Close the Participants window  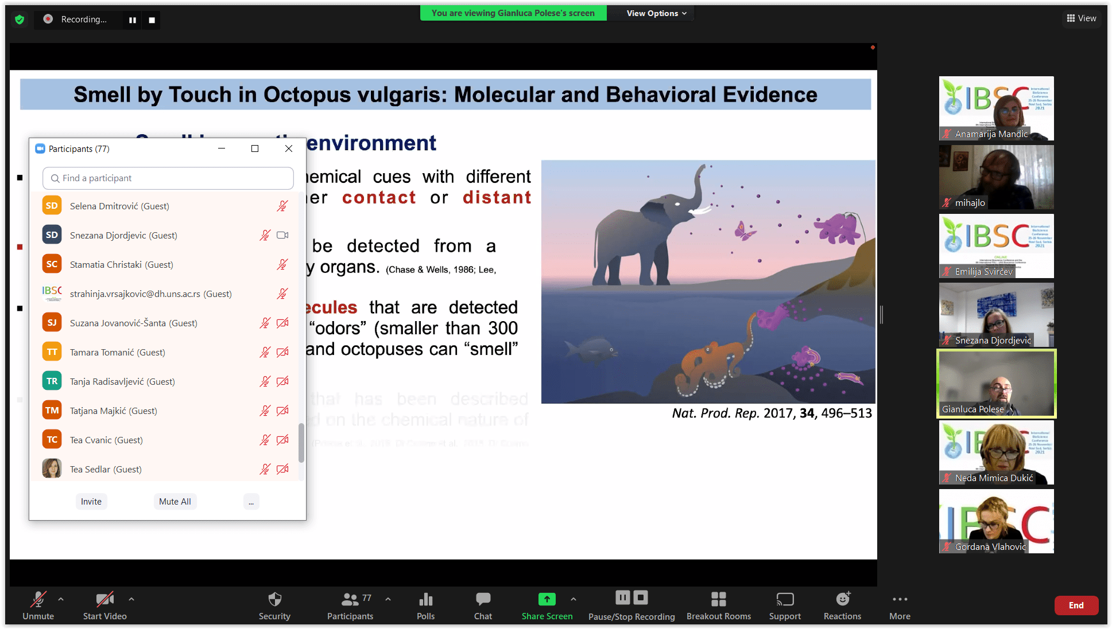click(x=289, y=149)
